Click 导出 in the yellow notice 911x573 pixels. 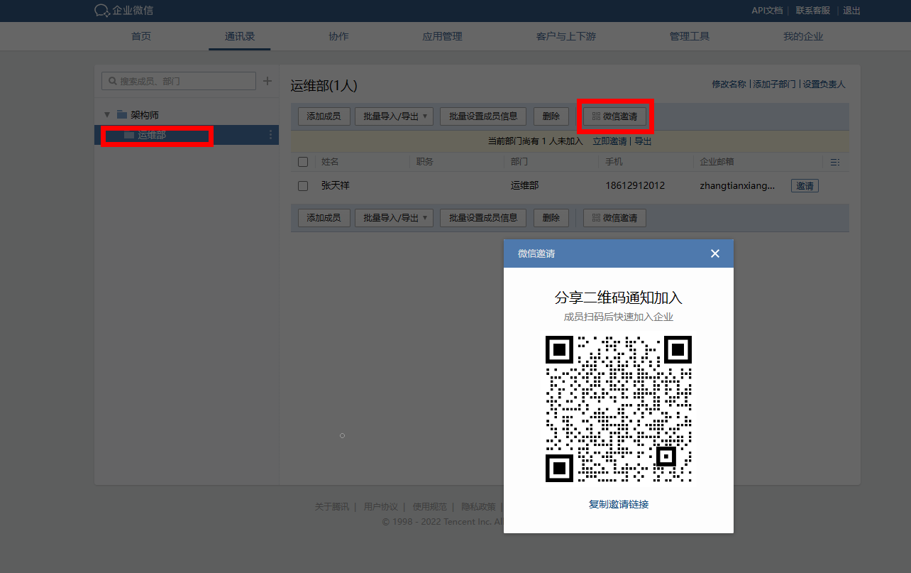point(643,141)
